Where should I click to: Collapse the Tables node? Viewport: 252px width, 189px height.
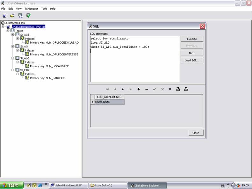[8, 31]
